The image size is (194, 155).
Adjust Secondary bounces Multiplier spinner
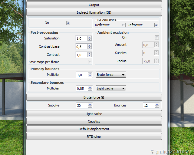[x=90, y=88]
